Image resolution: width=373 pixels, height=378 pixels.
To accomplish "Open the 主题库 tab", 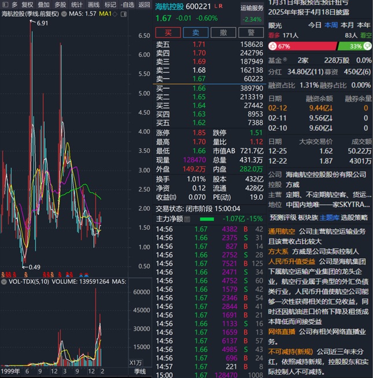I will [329, 218].
